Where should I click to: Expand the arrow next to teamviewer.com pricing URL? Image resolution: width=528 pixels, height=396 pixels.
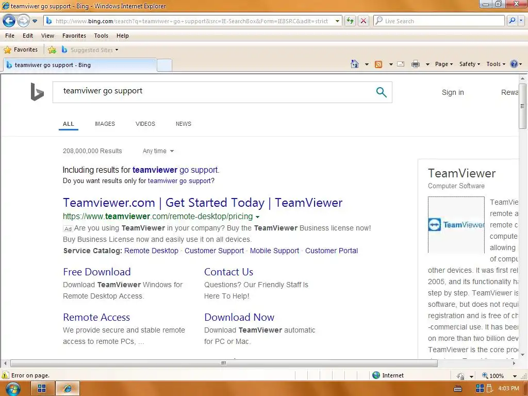point(257,217)
